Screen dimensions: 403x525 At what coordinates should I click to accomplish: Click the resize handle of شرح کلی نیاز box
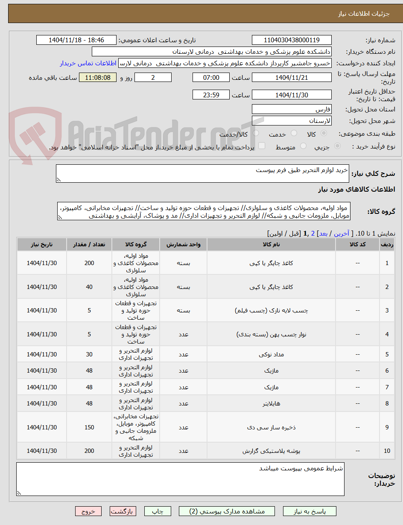pos(59,180)
